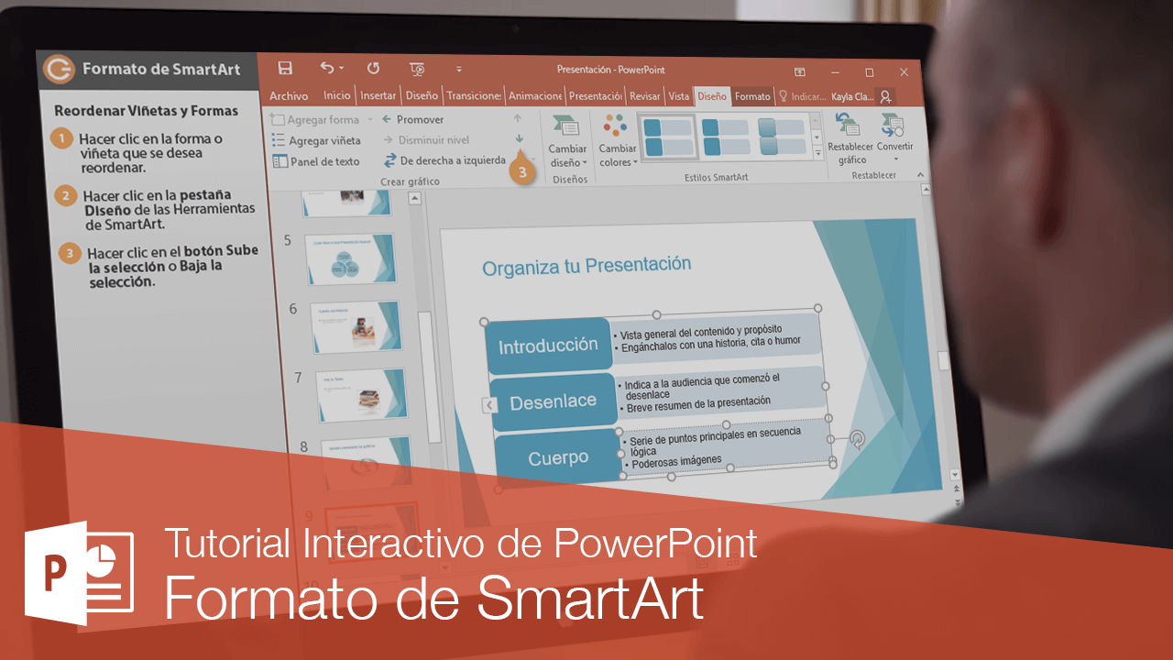Open Ribbon Display Options icon
Viewport: 1173px width, 660px height.
pos(799,71)
